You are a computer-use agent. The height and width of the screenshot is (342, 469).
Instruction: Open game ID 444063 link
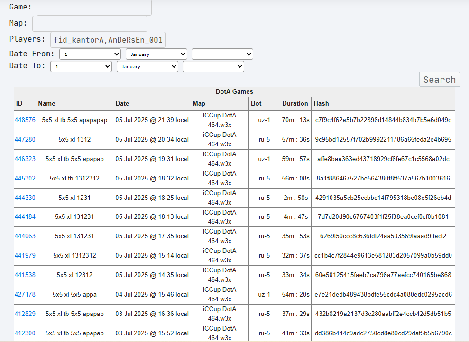click(25, 236)
